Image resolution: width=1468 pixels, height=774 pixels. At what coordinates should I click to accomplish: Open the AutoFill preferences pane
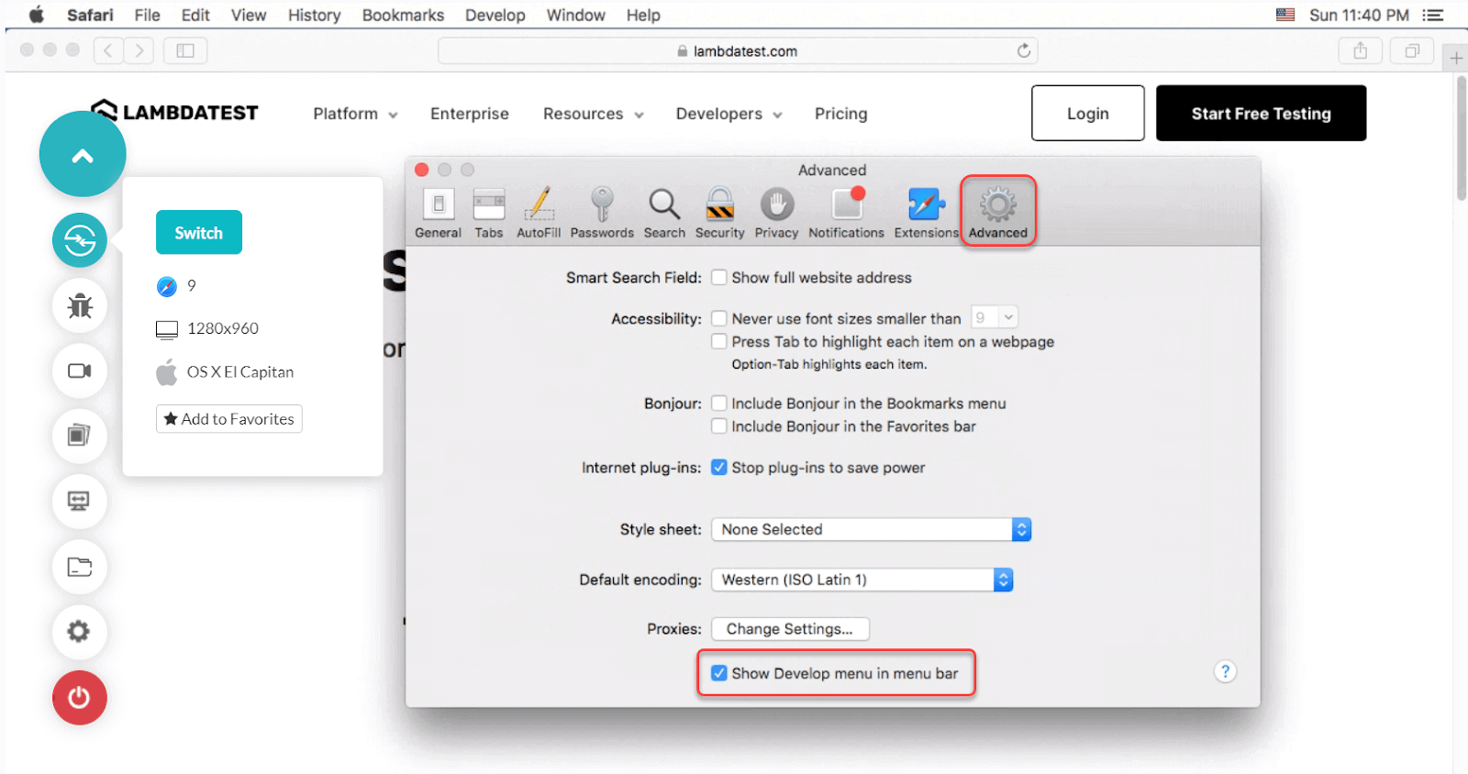[539, 213]
